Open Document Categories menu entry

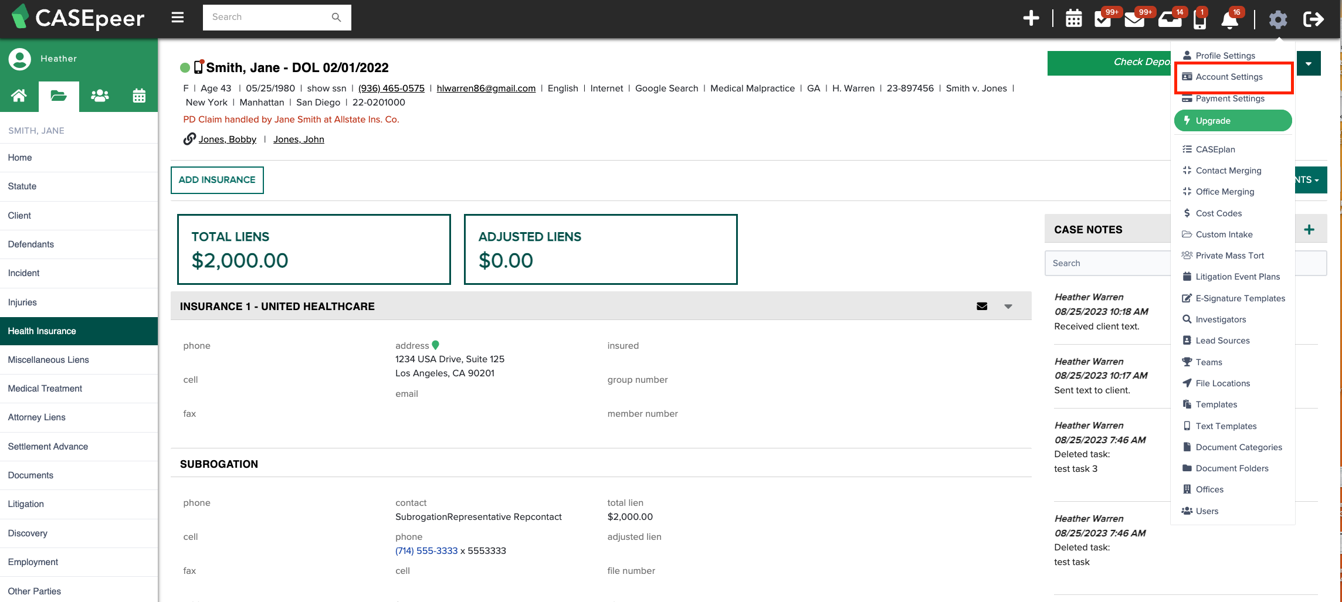pyautogui.click(x=1239, y=447)
